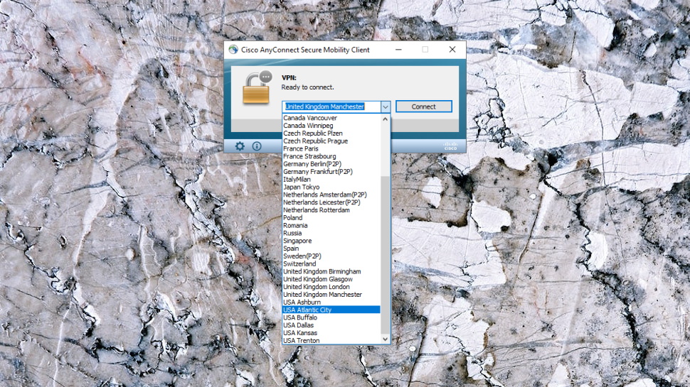The height and width of the screenshot is (387, 690).
Task: Choose Japan Tokyo server
Action: pyautogui.click(x=331, y=187)
